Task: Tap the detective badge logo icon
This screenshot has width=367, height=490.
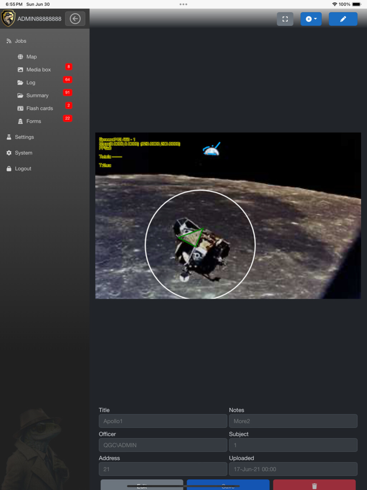Action: (8, 18)
